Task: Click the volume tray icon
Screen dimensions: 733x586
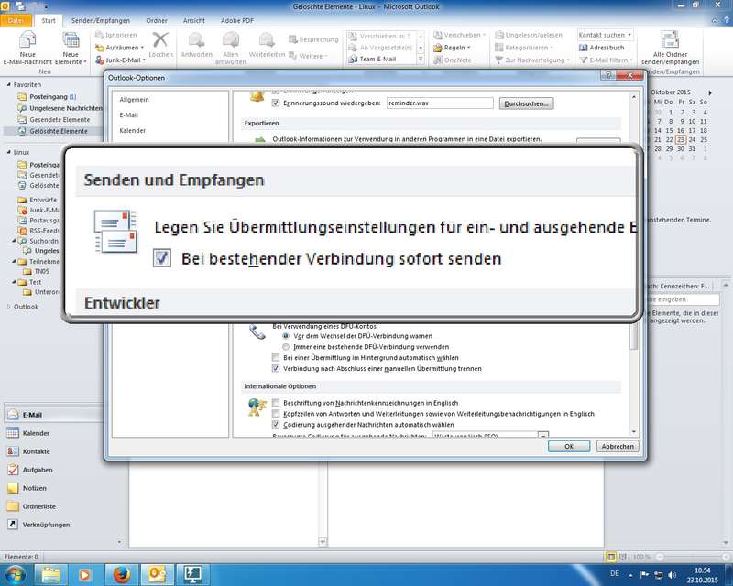Action: pyautogui.click(x=673, y=575)
